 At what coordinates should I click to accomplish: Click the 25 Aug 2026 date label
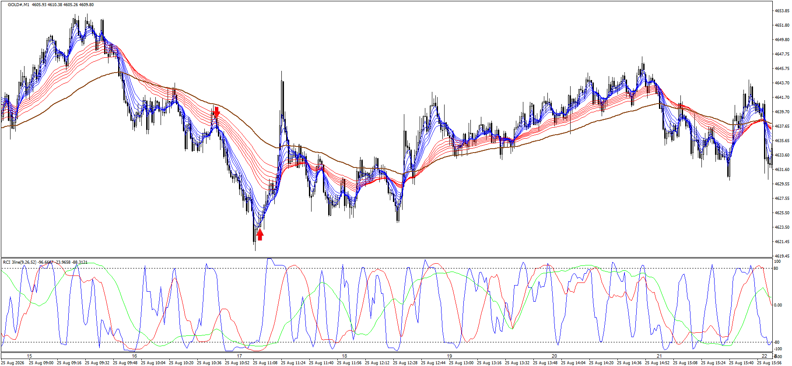click(13, 363)
